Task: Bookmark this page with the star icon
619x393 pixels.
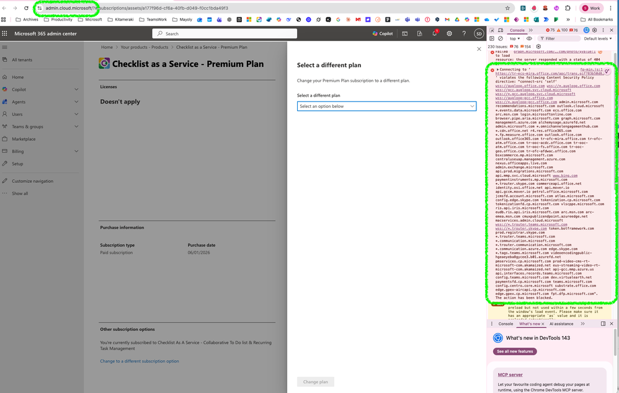Action: [508, 8]
